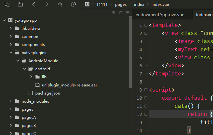Expand the node_modules folder
Viewport: 213px width, 135px height.
pyautogui.click(x=11, y=101)
